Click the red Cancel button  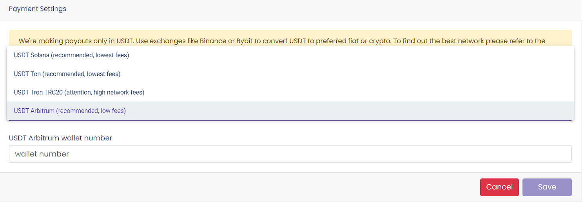click(x=499, y=187)
